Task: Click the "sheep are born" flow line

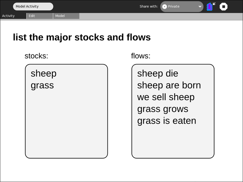Action: [x=169, y=85]
